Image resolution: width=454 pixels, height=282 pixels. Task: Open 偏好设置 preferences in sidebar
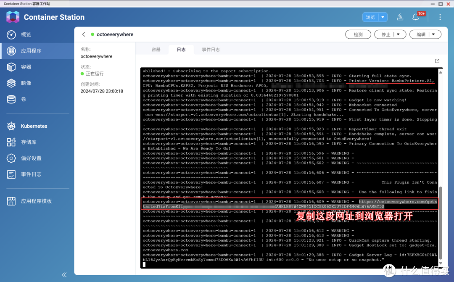tap(31, 158)
